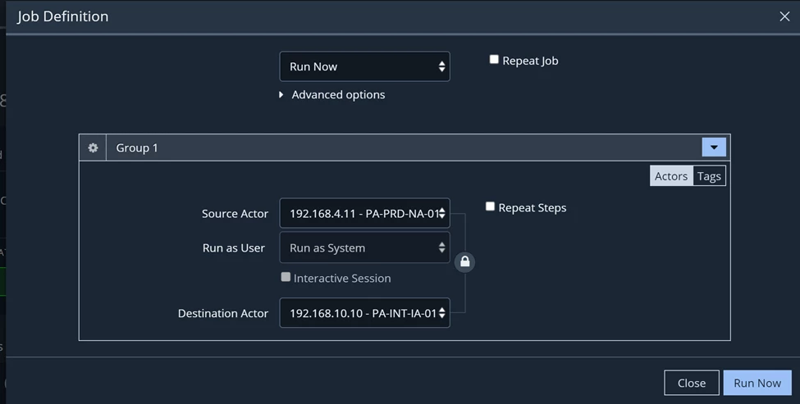800x404 pixels.
Task: Open the Run Now schedule dropdown
Action: pyautogui.click(x=365, y=66)
